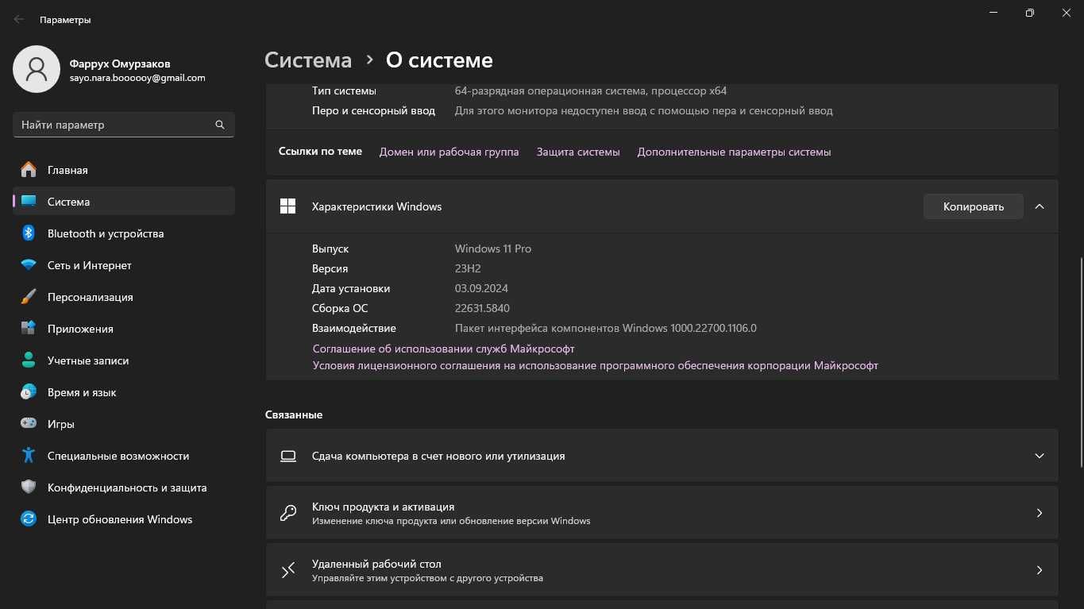Image resolution: width=1084 pixels, height=609 pixels.
Task: Click the Сборка ОС label
Action: pyautogui.click(x=340, y=308)
